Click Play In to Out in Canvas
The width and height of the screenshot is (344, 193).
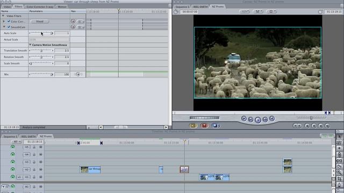tap(251, 120)
